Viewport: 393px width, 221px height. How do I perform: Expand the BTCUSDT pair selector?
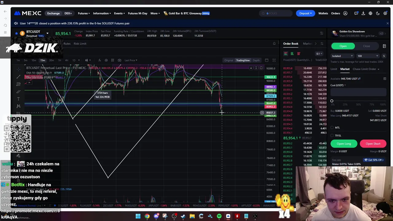tap(47, 33)
